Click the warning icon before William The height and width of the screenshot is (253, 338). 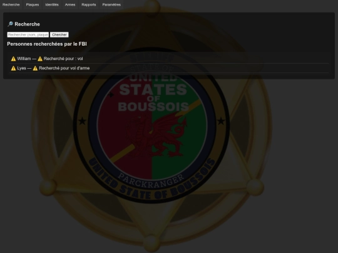(13, 59)
